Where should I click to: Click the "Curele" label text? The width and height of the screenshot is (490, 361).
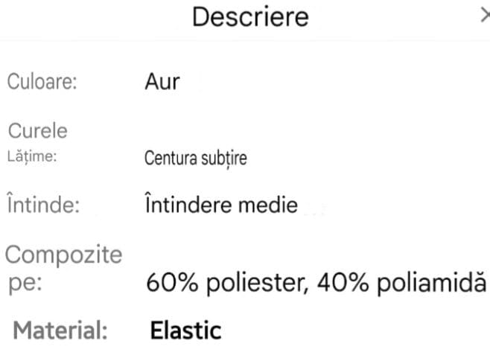pyautogui.click(x=37, y=131)
